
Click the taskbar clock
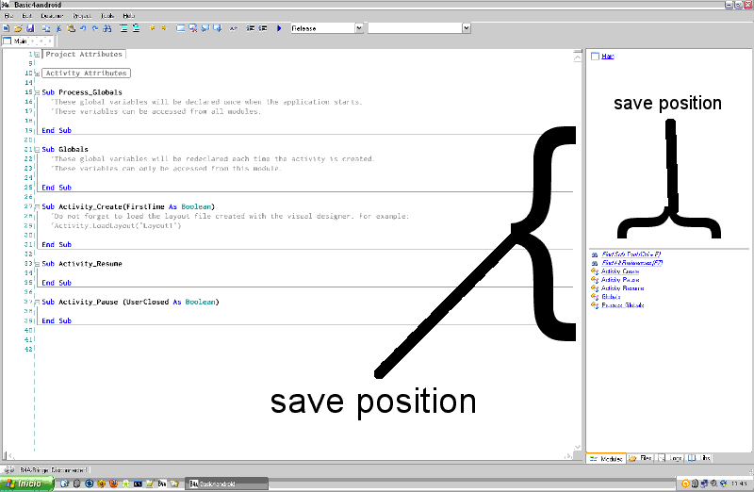click(x=739, y=484)
